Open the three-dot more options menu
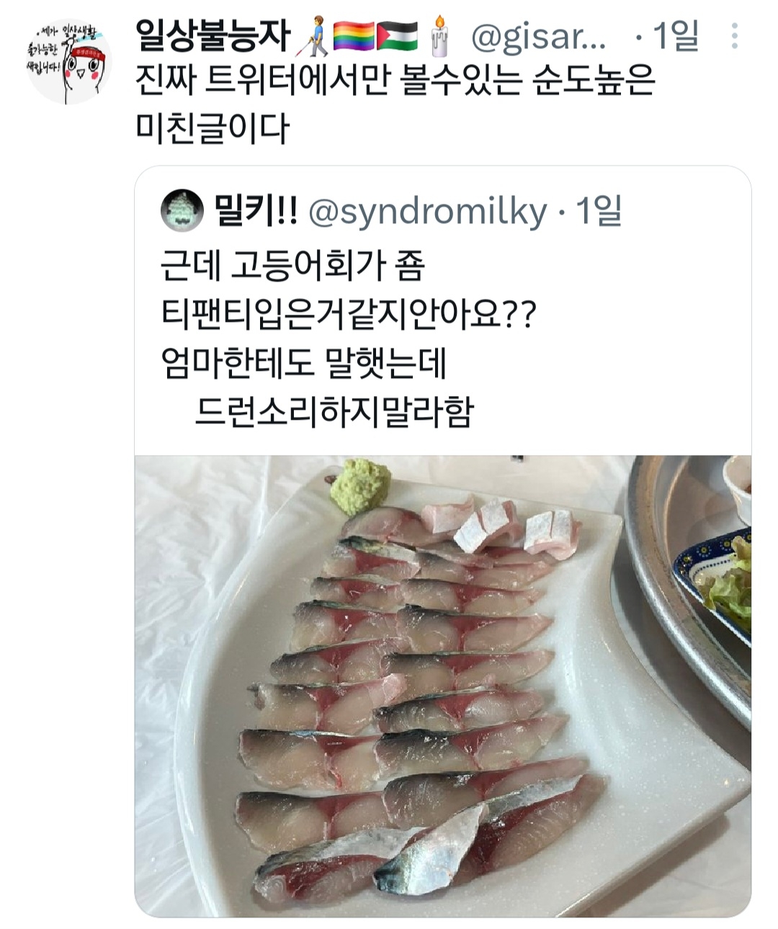 733,35
